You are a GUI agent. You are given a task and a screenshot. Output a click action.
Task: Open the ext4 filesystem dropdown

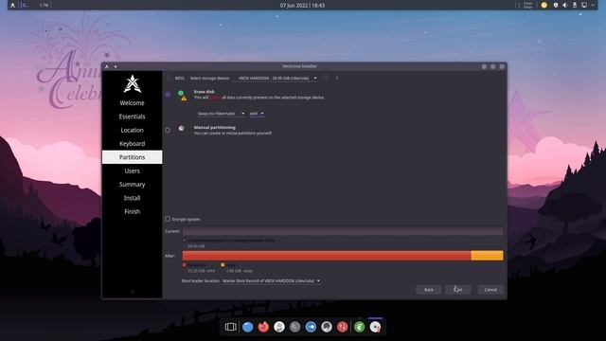[257, 114]
